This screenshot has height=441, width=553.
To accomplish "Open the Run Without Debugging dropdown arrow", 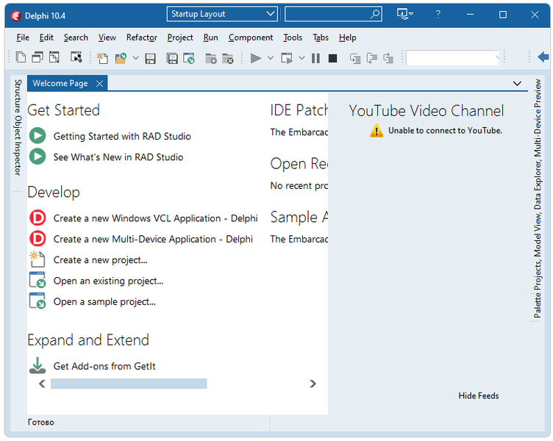I will pos(302,58).
